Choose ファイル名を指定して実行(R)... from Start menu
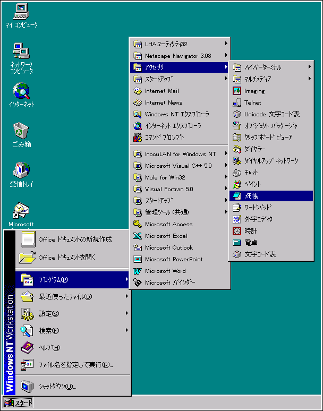Screen dimensions: 323x411 click(73, 365)
